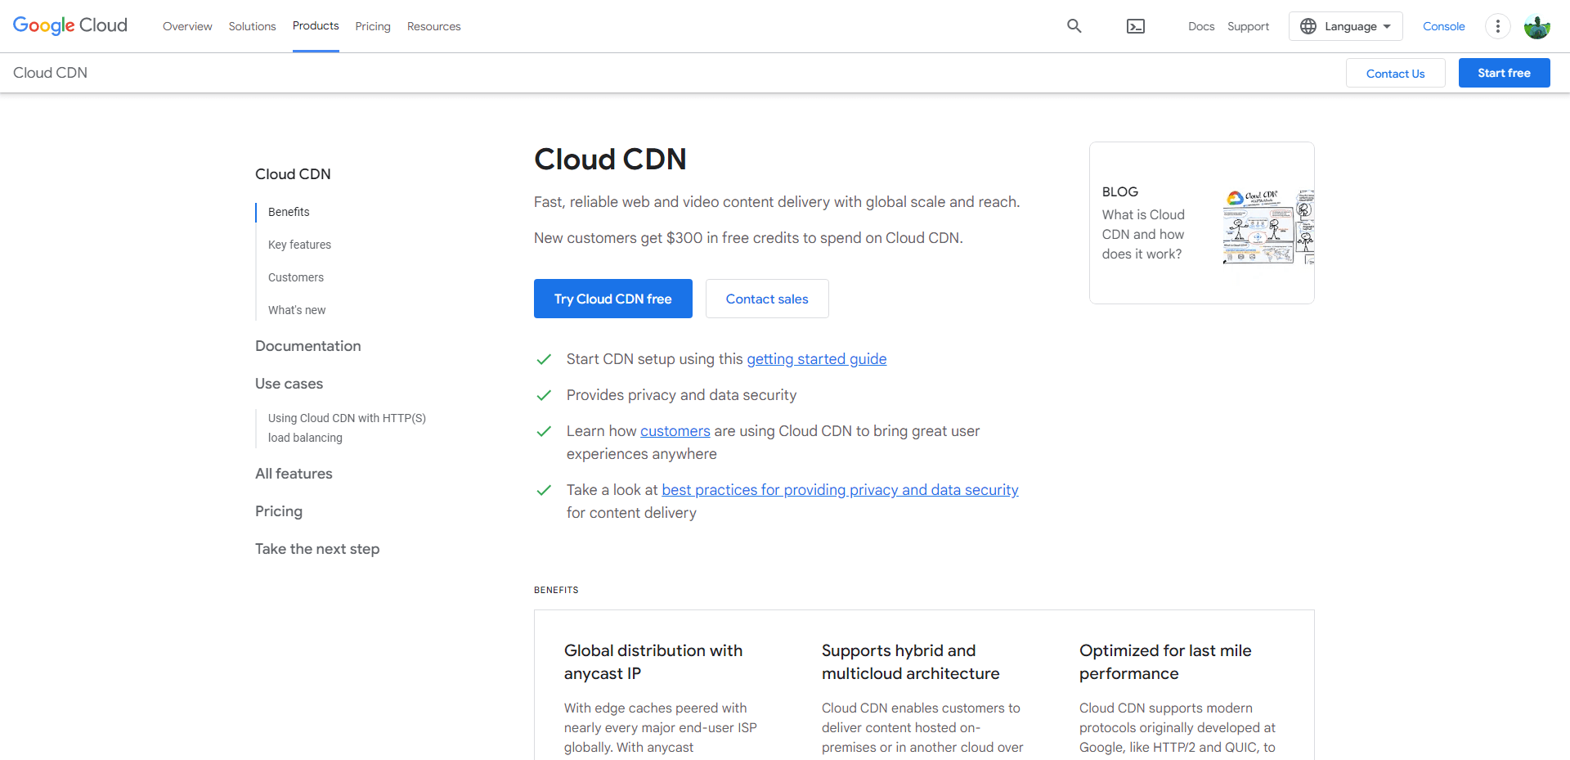Screen dimensions: 1570x760
Task: Open the Pricing item in top navigation
Action: [373, 26]
